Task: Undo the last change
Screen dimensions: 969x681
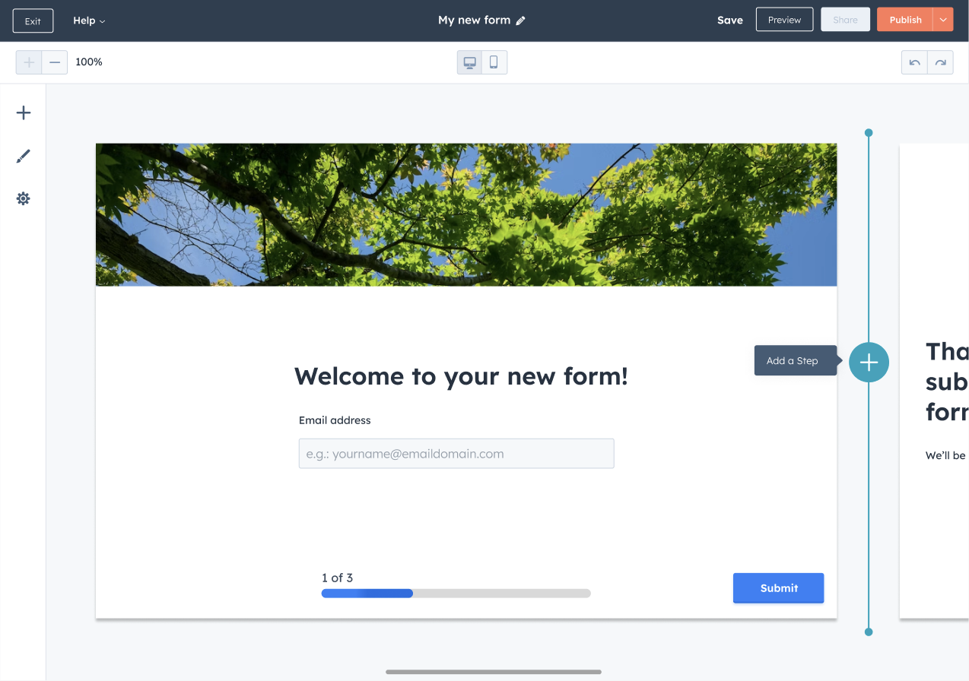Action: tap(914, 62)
